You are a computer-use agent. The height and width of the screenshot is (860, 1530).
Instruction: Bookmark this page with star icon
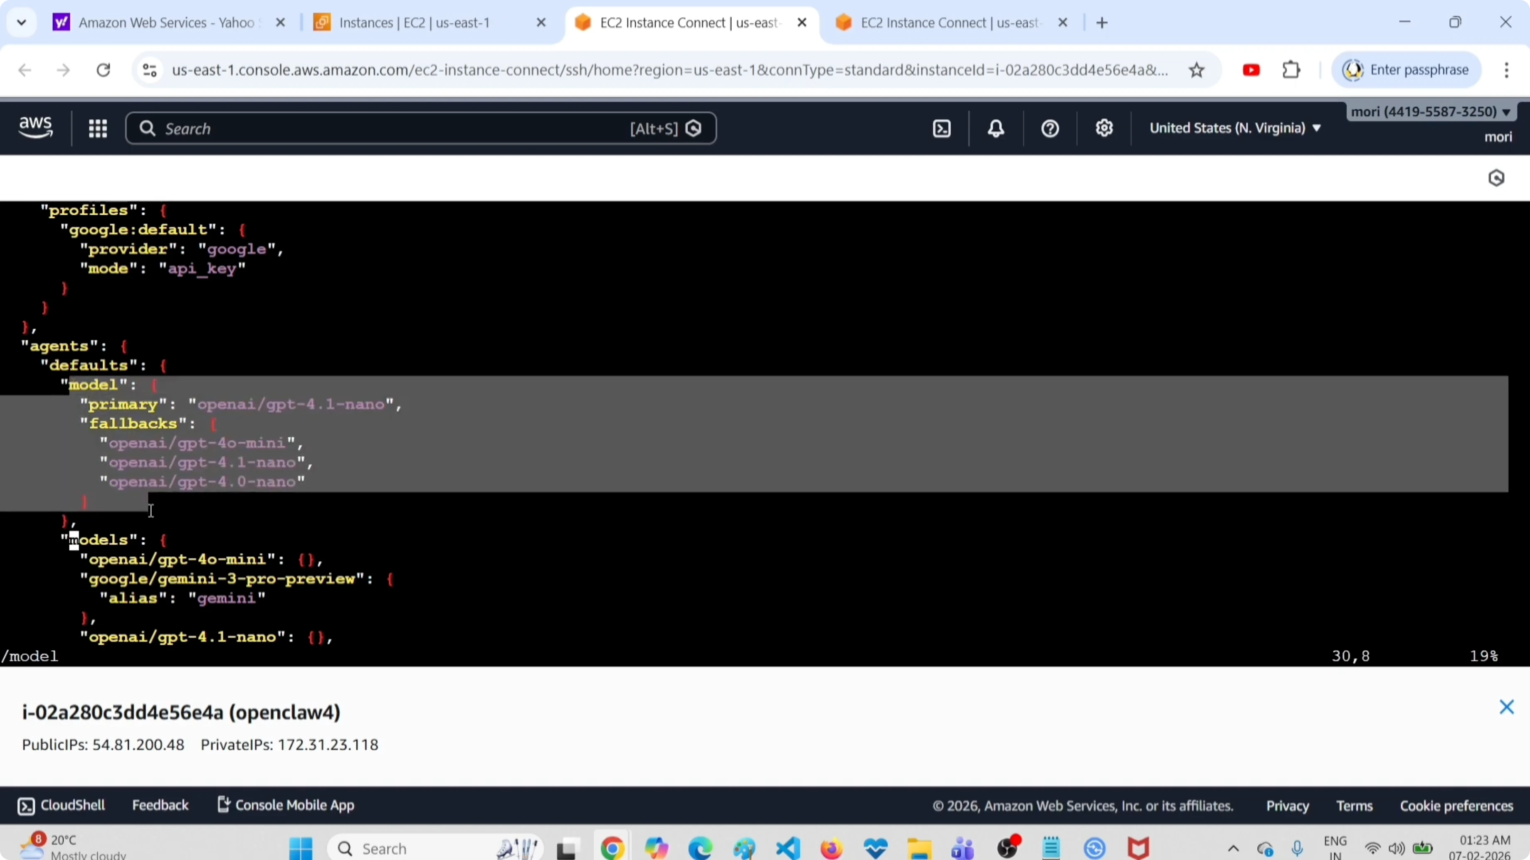click(x=1197, y=70)
